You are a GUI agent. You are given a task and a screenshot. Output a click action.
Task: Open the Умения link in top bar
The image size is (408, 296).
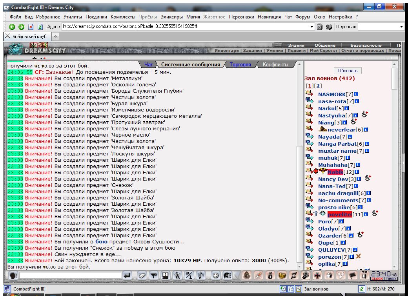point(275,51)
